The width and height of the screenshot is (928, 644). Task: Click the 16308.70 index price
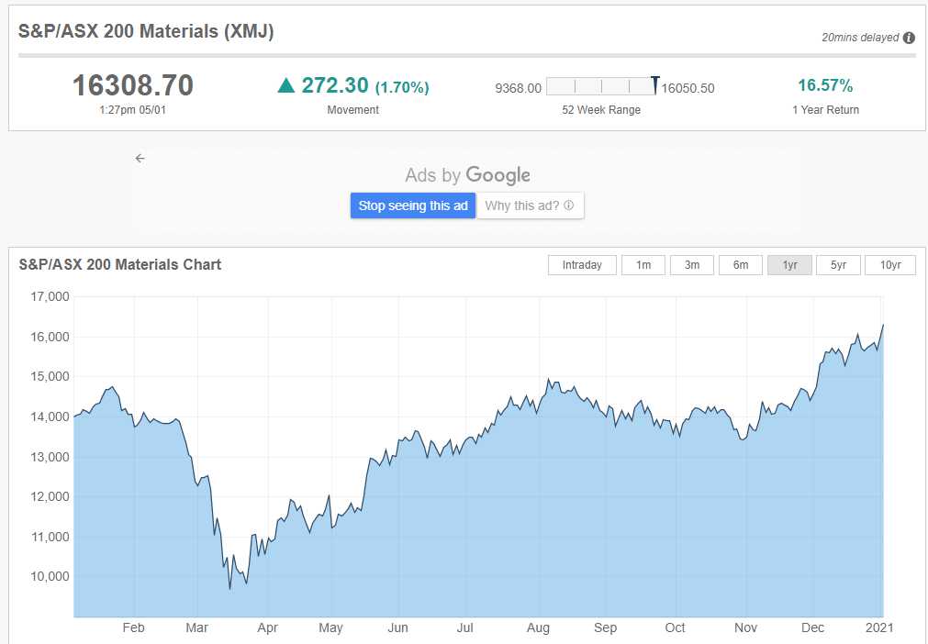point(133,85)
